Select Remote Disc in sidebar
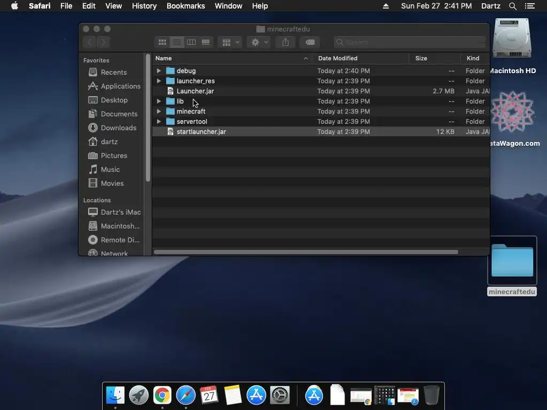Image resolution: width=547 pixels, height=410 pixels. pos(114,240)
